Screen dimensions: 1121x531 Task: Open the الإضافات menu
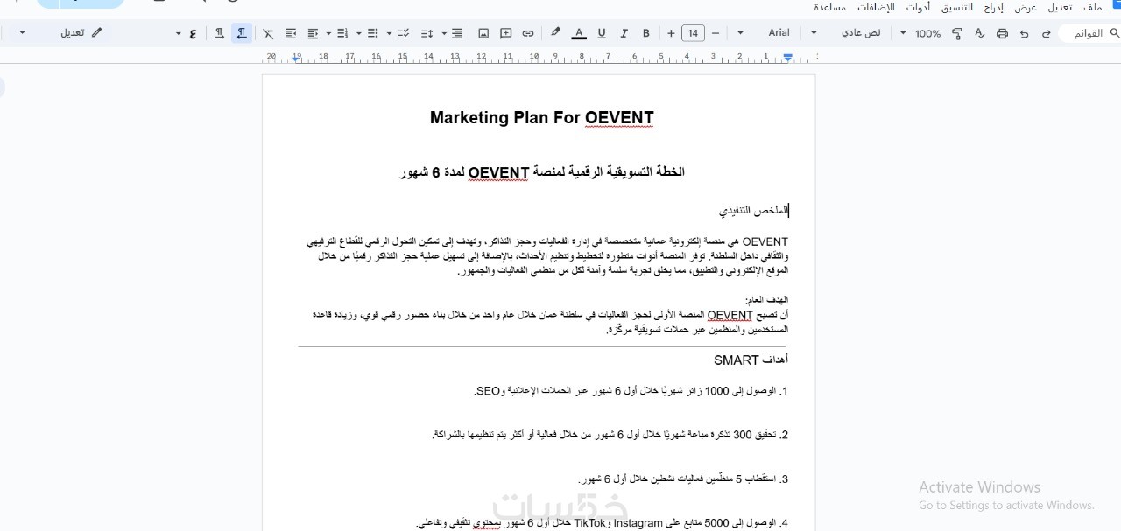pos(876,7)
